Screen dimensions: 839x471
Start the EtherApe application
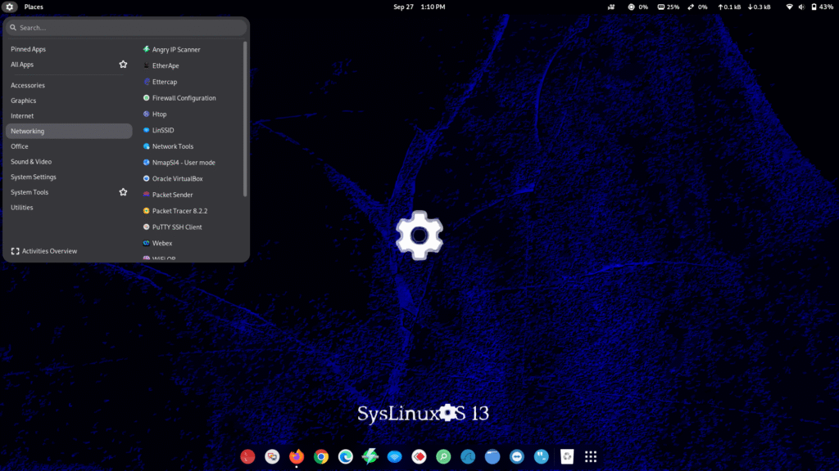(x=164, y=65)
